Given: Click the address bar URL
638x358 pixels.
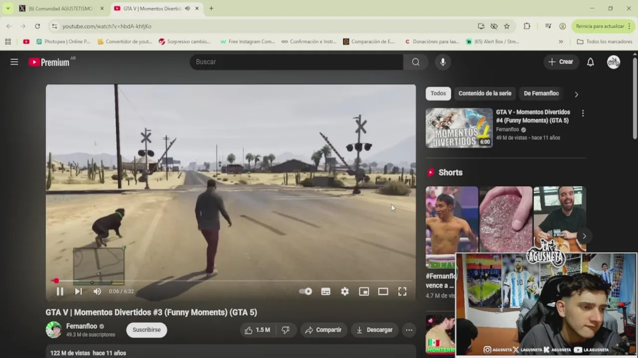Looking at the screenshot, I should (107, 26).
